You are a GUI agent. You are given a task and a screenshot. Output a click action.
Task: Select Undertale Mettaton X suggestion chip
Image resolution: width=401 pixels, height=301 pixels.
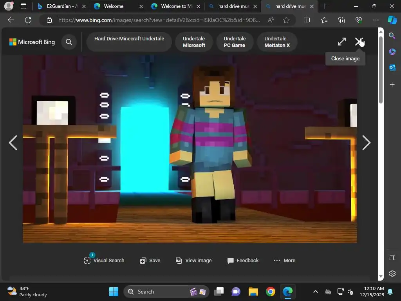pos(277,42)
